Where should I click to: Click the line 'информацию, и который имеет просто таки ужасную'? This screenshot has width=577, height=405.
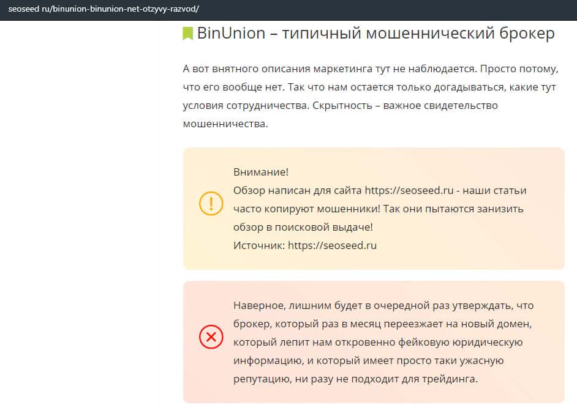pyautogui.click(x=368, y=360)
